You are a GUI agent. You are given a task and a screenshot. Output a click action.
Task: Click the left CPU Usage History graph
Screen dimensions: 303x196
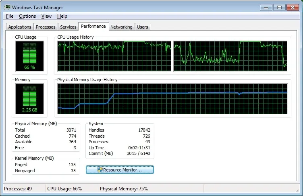[x=114, y=56]
